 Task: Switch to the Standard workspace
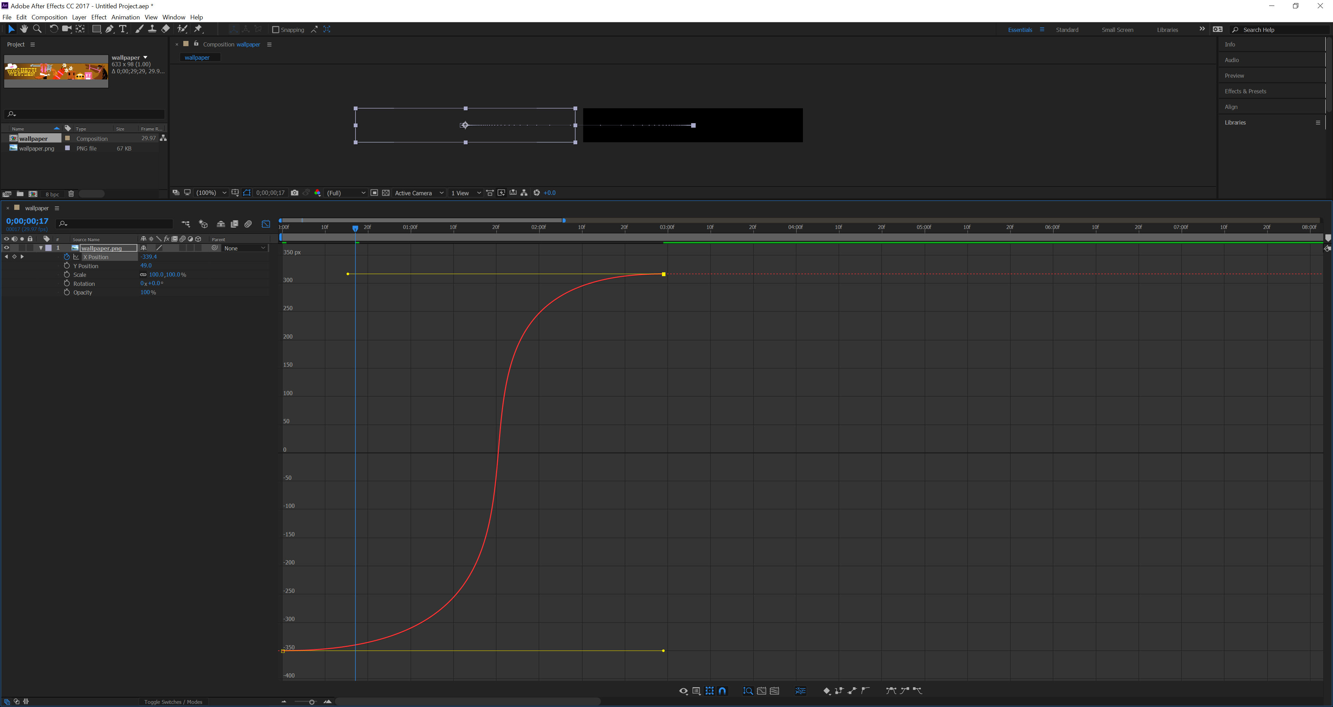pos(1067,29)
